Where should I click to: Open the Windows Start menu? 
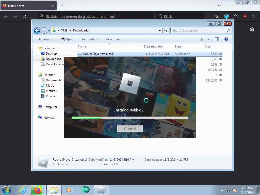[x=7, y=190]
